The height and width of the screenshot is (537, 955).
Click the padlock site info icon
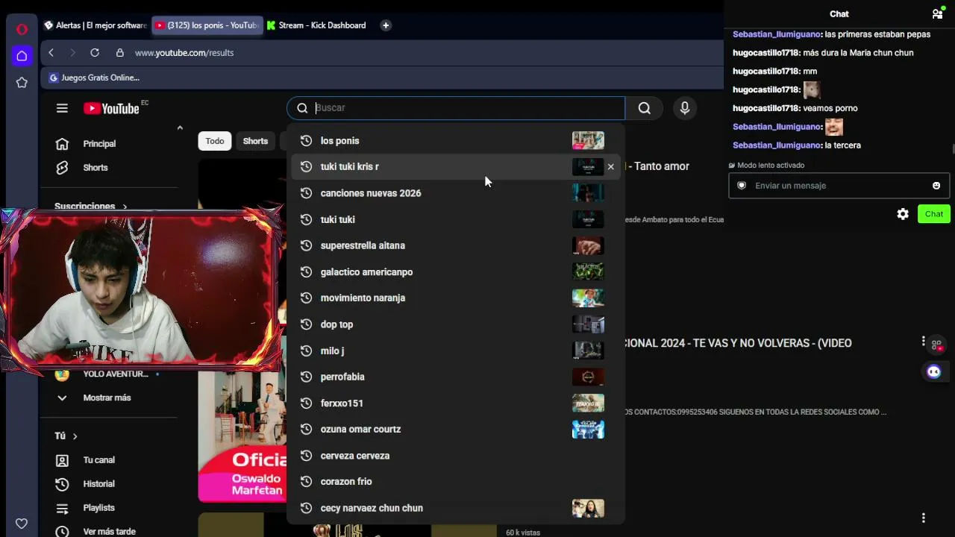(119, 53)
